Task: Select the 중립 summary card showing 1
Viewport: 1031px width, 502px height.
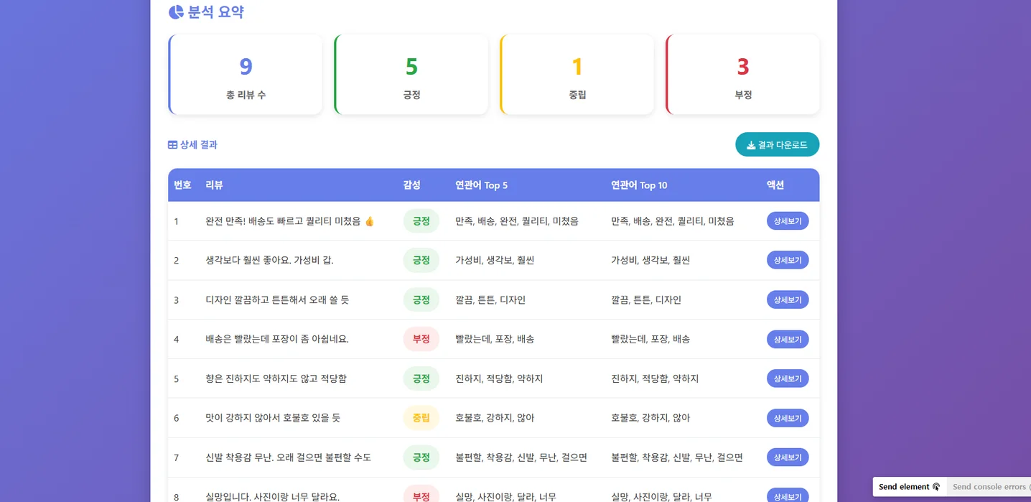Action: point(577,75)
